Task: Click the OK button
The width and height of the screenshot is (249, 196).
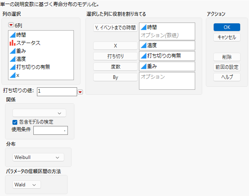Action: click(x=227, y=27)
